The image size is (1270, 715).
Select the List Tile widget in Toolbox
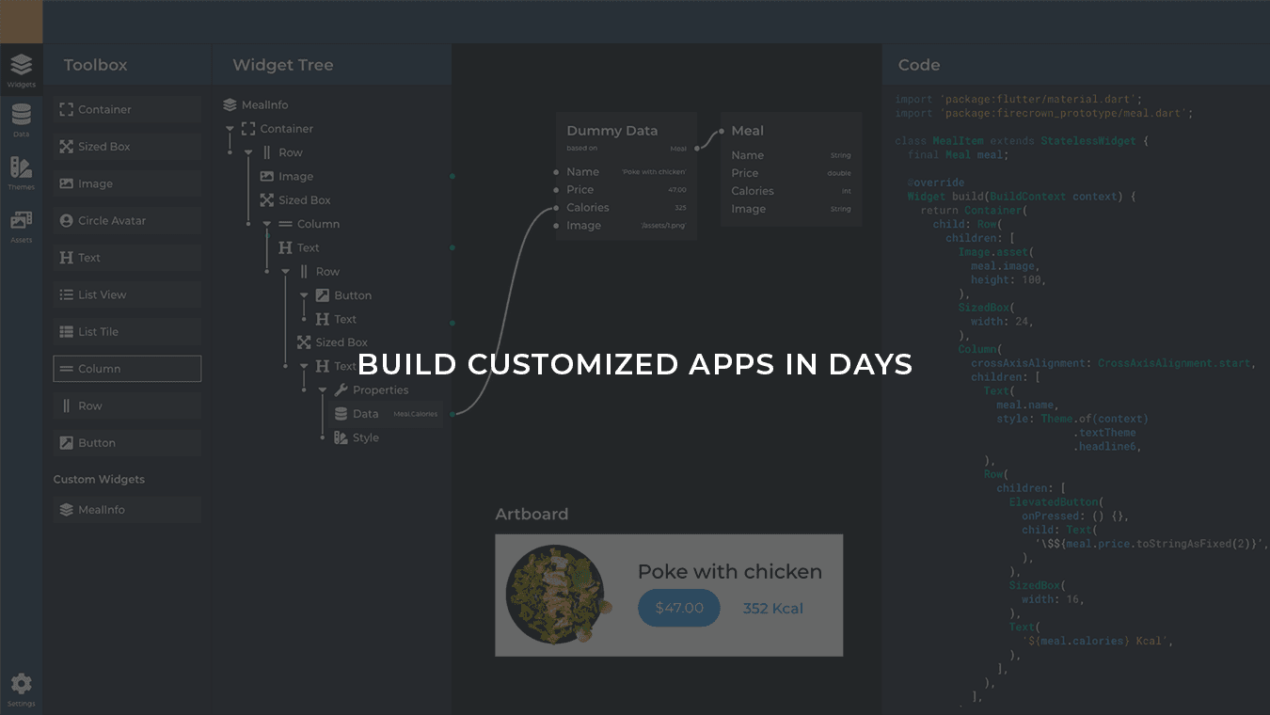click(x=127, y=331)
